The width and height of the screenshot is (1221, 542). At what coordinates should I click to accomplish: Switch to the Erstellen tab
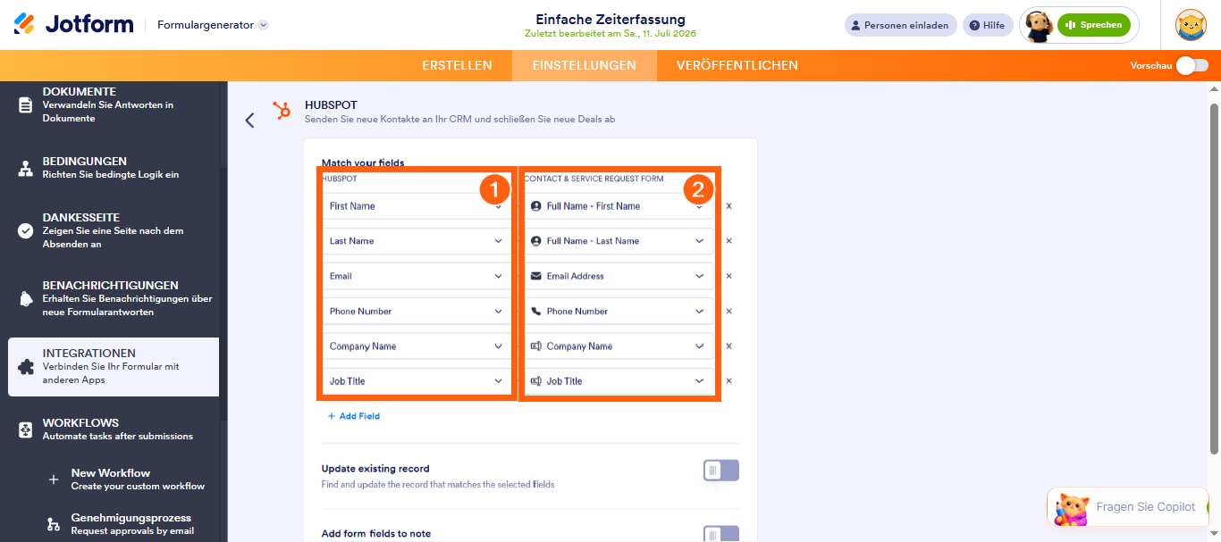tap(457, 65)
